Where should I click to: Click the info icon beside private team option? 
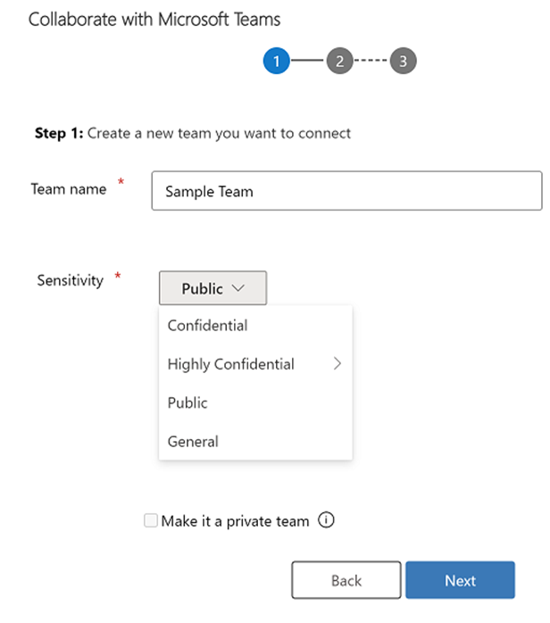[326, 520]
